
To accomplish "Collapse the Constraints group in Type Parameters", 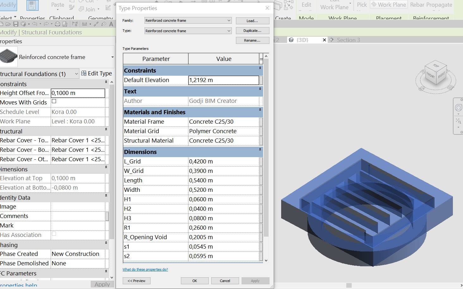I will point(260,68).
